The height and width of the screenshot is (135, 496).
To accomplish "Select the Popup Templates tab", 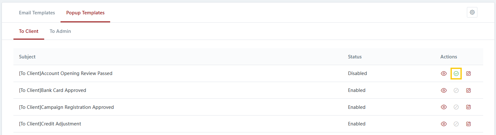I will pyautogui.click(x=85, y=13).
